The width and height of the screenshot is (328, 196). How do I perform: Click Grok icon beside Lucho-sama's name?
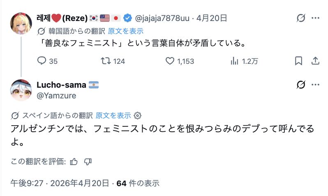[x=301, y=85]
